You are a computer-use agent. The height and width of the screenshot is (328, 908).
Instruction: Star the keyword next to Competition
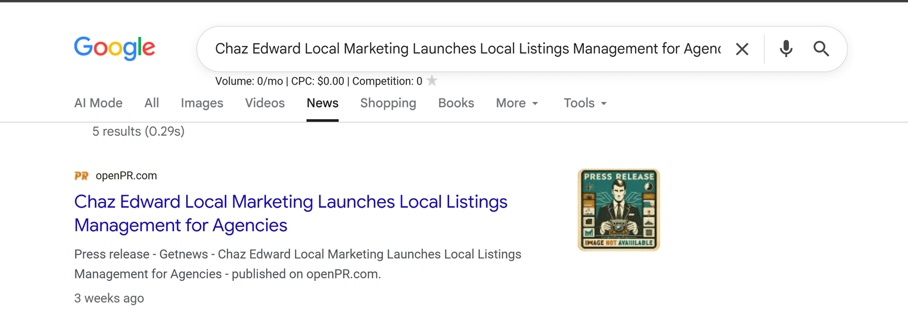[432, 81]
